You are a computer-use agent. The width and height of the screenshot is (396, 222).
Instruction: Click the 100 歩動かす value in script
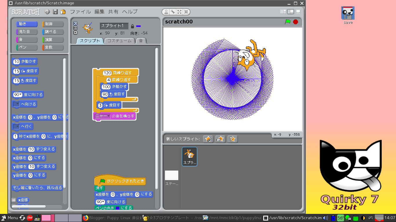(x=106, y=87)
